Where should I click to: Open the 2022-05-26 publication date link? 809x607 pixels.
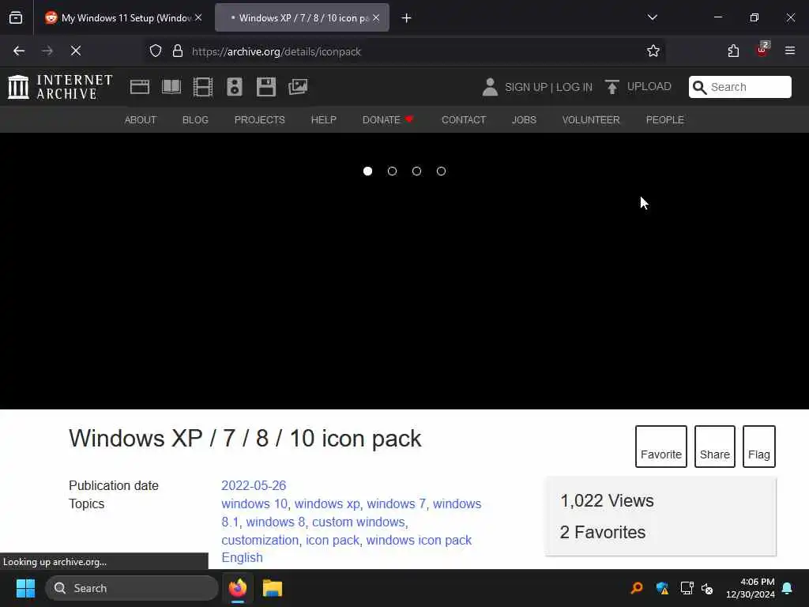(x=254, y=486)
